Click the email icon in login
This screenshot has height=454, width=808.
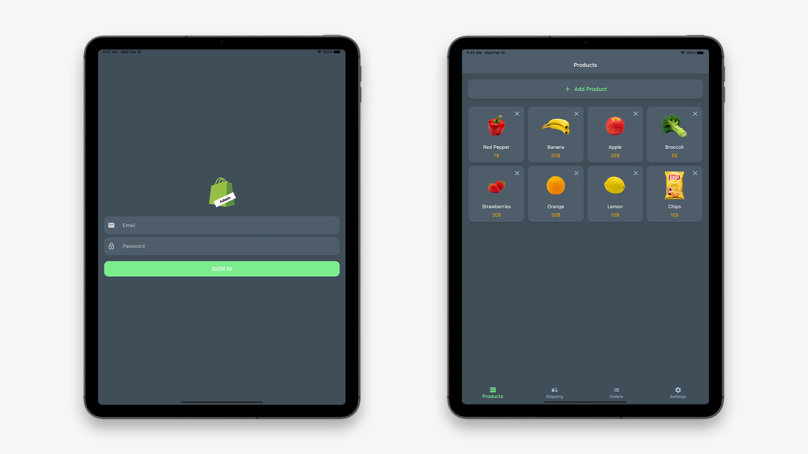pos(112,225)
